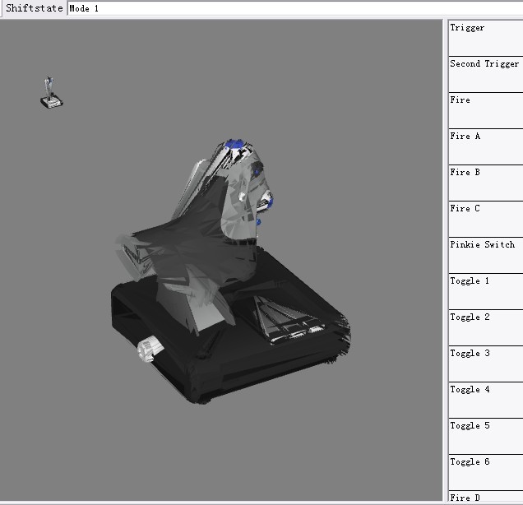Click the Toggle 6 assignment cell
This screenshot has height=505, width=523.
tap(485, 472)
